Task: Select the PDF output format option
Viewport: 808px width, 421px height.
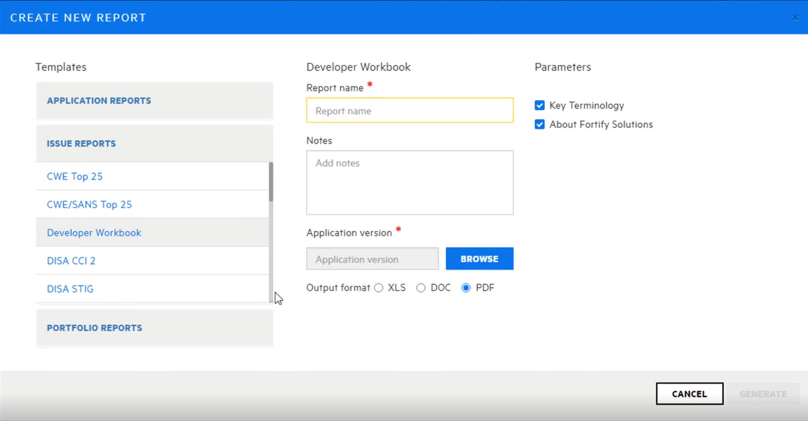Action: pos(466,288)
